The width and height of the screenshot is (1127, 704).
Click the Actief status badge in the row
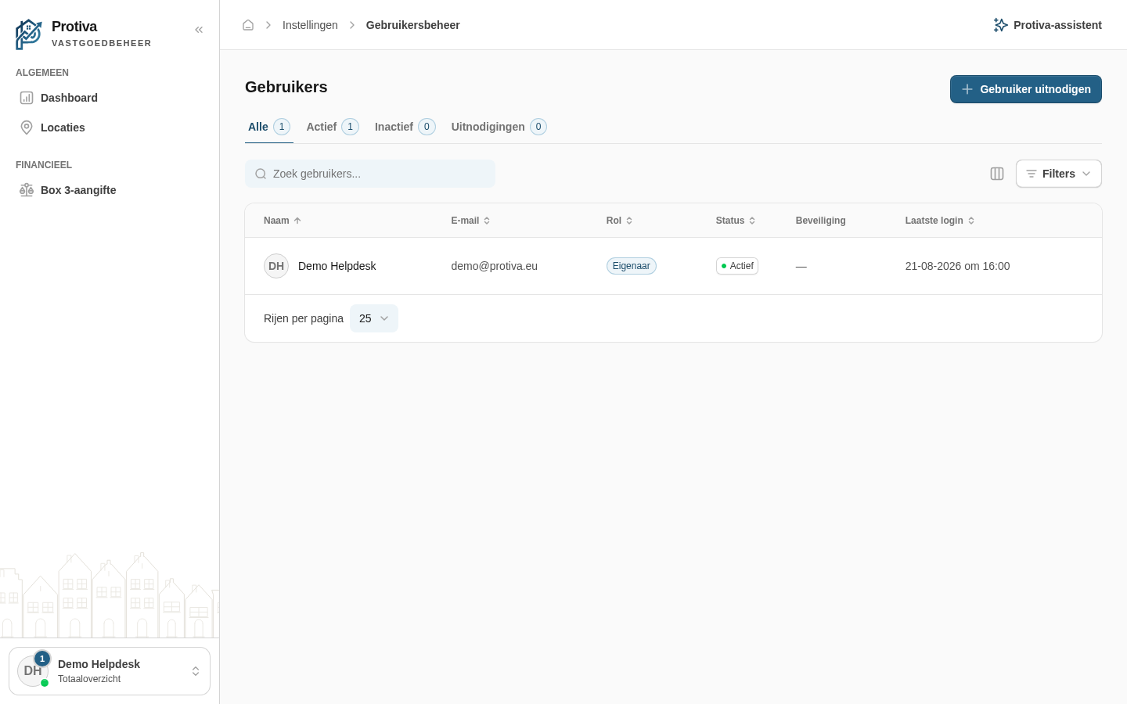coord(737,266)
